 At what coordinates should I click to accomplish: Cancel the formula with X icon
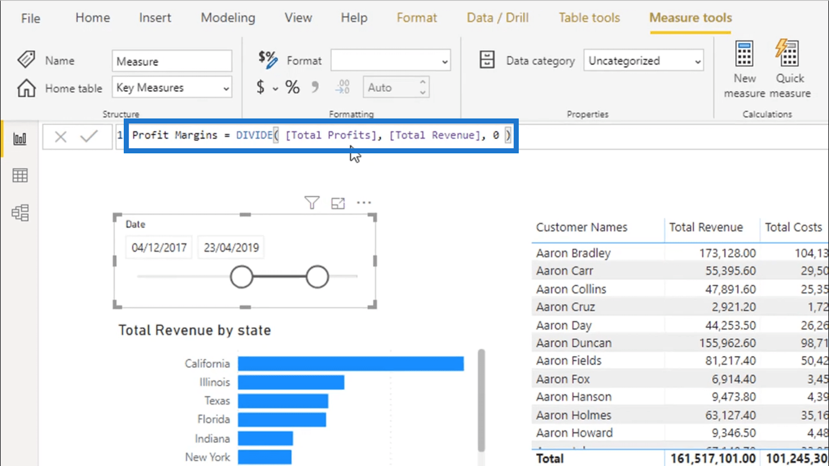(x=61, y=137)
